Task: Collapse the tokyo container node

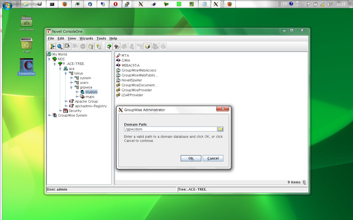Action: coord(66,73)
